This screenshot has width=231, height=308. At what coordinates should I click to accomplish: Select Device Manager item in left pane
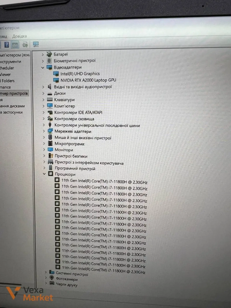(x=14, y=94)
